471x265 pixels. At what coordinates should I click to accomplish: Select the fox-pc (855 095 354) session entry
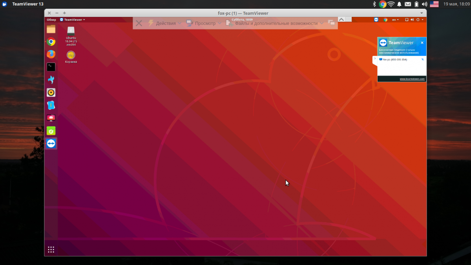point(394,60)
